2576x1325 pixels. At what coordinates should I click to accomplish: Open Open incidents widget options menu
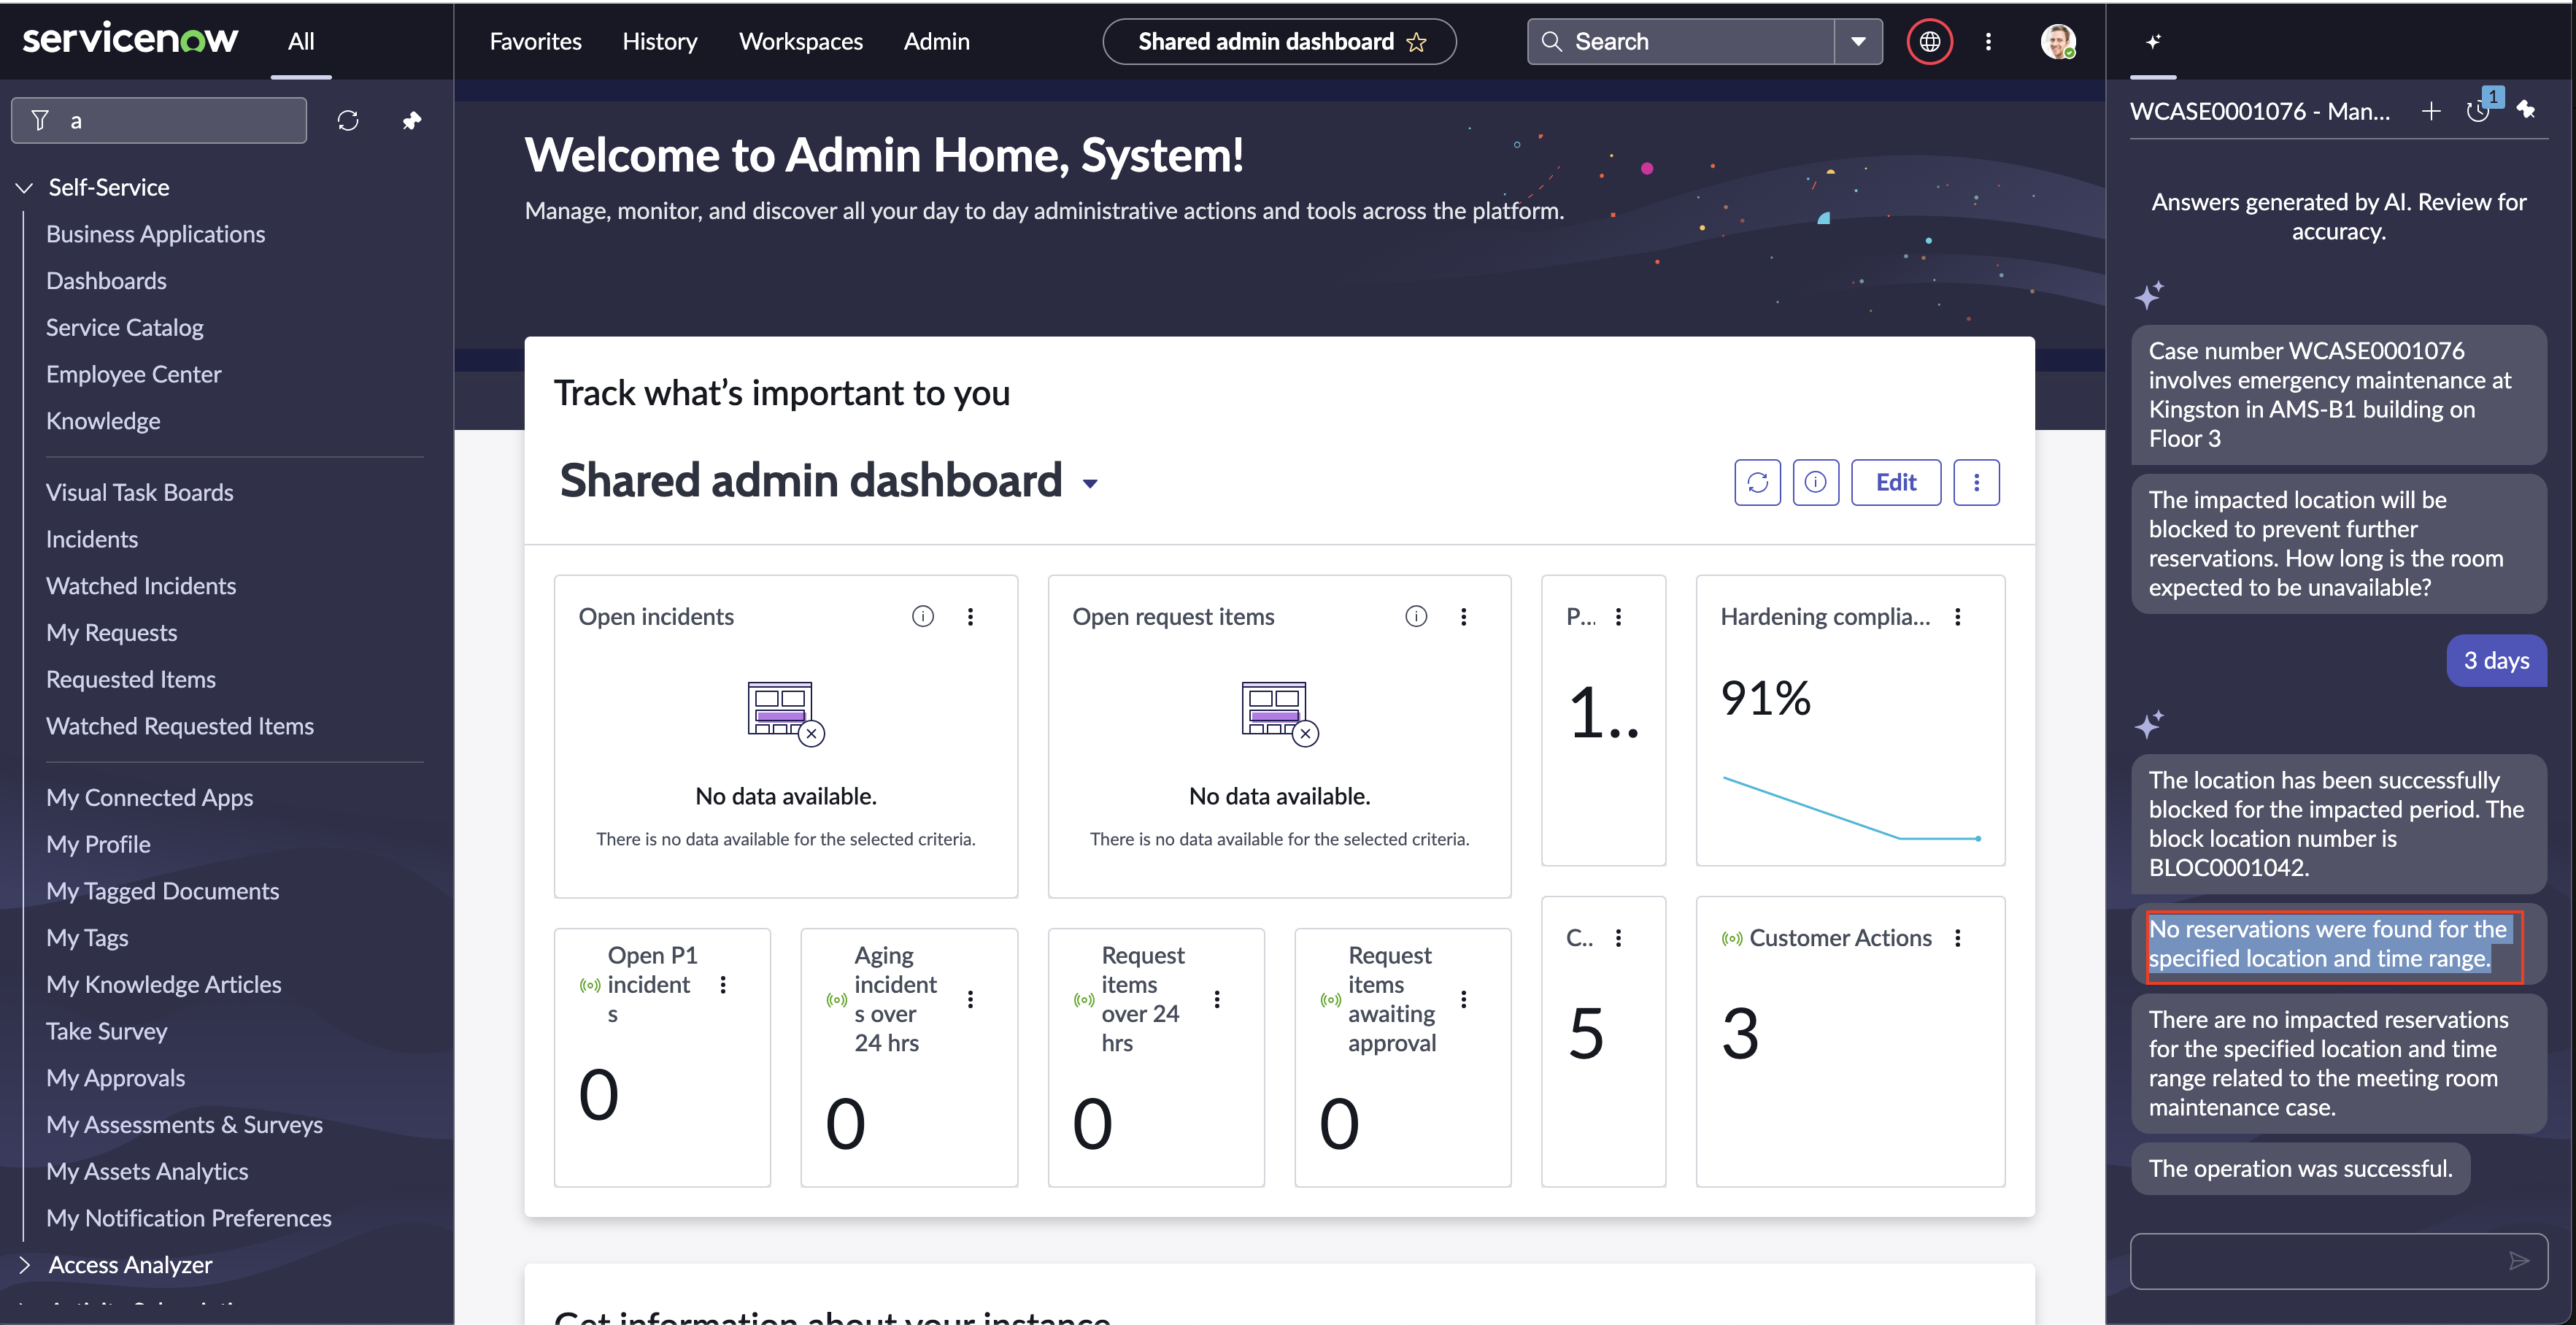pyautogui.click(x=970, y=616)
